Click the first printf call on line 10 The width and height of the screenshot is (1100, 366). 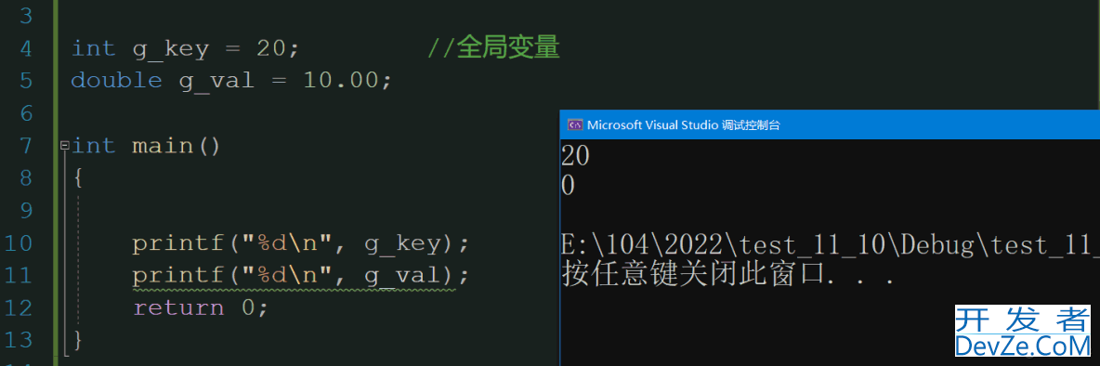point(300,243)
